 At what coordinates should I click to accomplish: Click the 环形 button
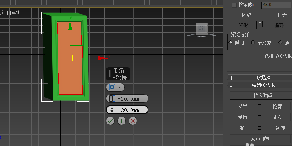[x=244, y=25]
